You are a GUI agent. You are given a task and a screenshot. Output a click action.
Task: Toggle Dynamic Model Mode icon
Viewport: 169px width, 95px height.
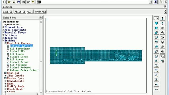[x=162, y=61]
